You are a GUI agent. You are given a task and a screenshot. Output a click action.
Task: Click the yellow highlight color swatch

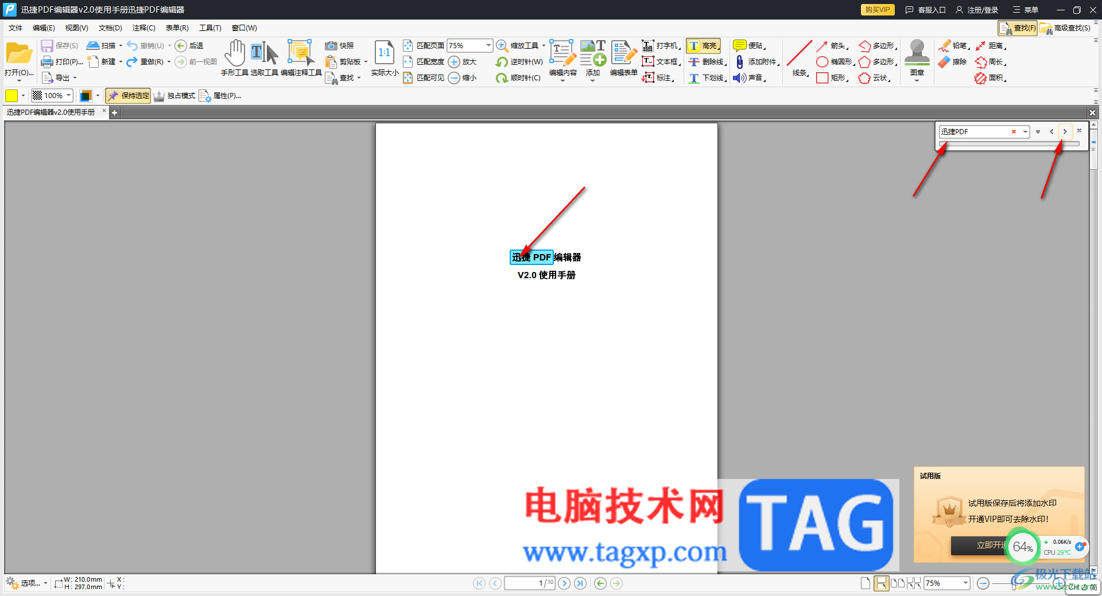tap(11, 96)
